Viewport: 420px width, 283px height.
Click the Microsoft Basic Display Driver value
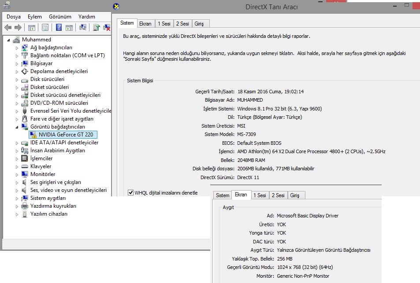[x=308, y=216]
